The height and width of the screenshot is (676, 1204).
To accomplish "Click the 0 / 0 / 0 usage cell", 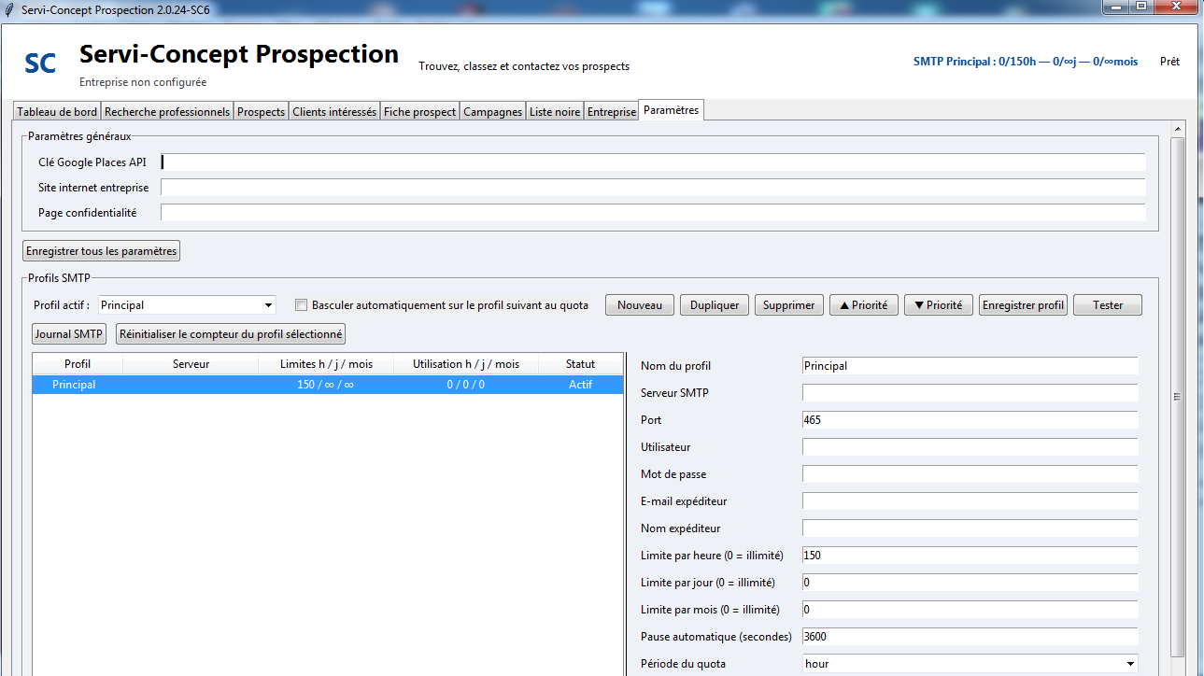I will pos(465,385).
